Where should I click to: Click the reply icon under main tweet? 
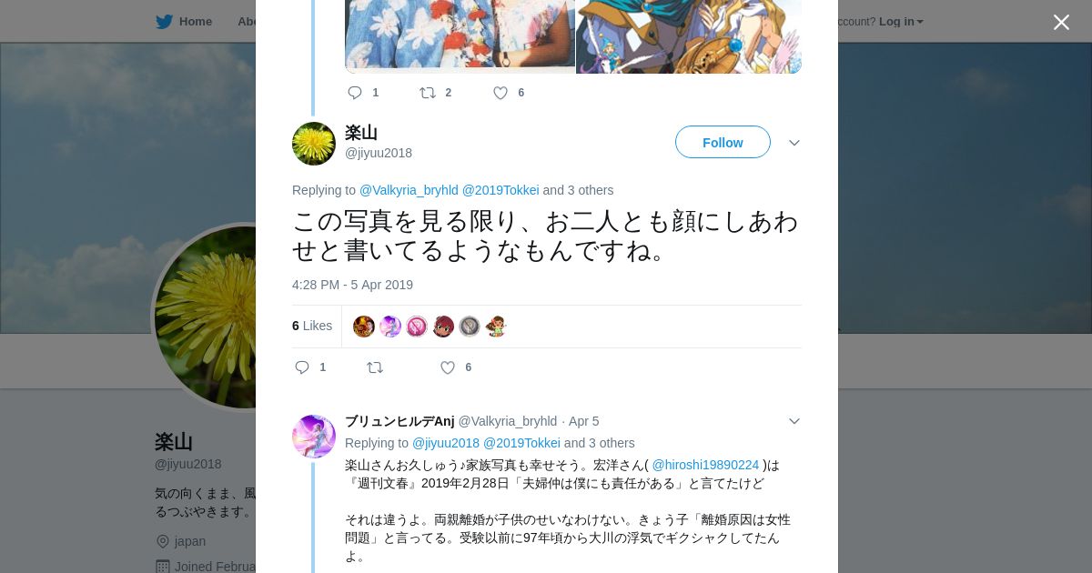tap(302, 367)
